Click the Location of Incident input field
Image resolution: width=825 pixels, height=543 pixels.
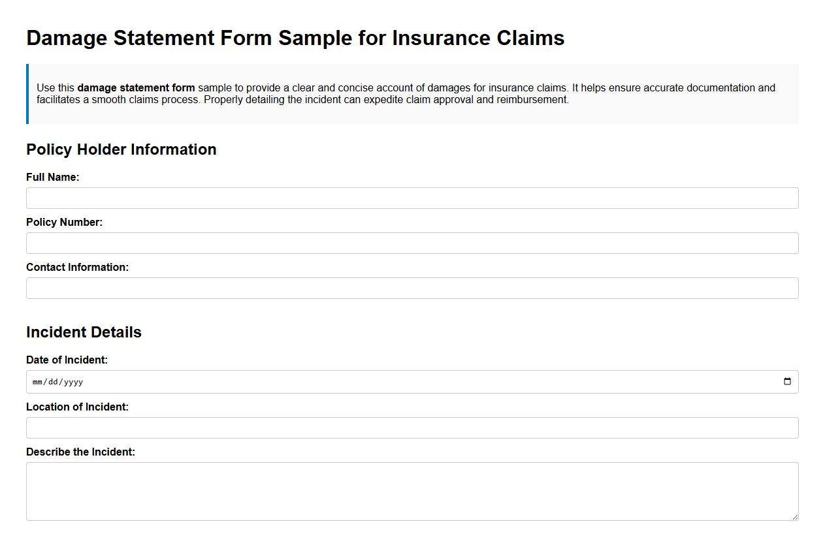[x=412, y=427]
